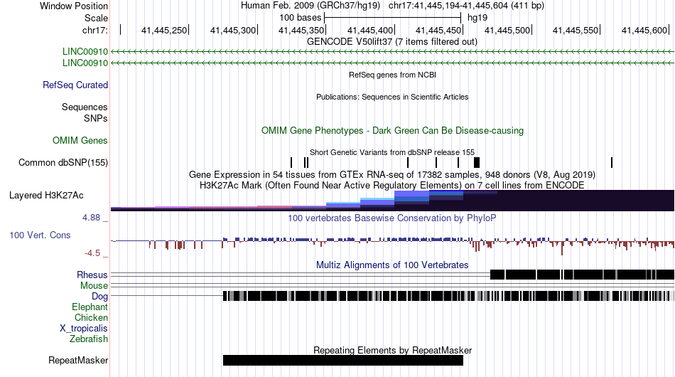Click the Window Position label
Viewport: 675px width, 377px height.
74,6
